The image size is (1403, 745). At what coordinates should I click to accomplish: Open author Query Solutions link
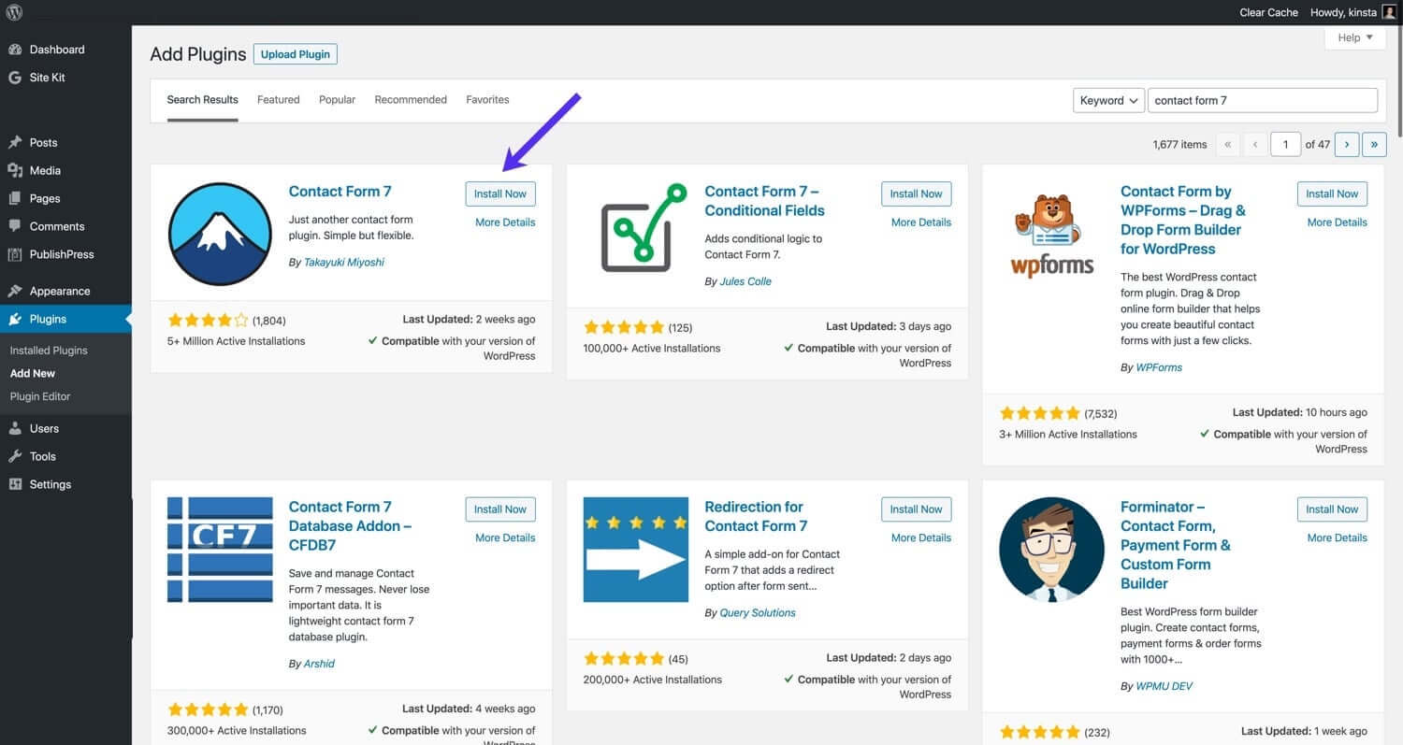(x=758, y=613)
